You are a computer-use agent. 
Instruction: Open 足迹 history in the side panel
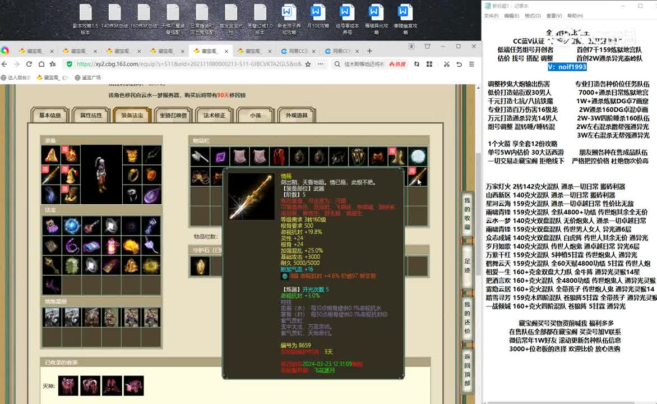click(x=467, y=265)
